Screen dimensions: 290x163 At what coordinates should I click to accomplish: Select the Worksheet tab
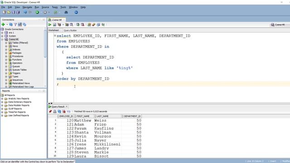point(53,30)
